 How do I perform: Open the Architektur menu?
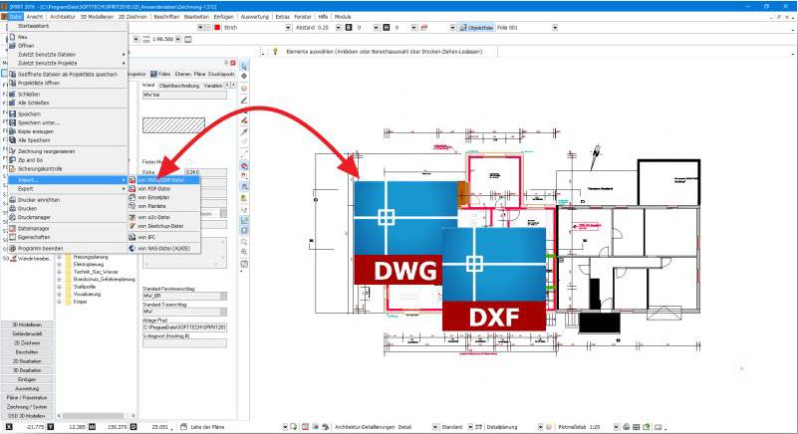[x=61, y=18]
